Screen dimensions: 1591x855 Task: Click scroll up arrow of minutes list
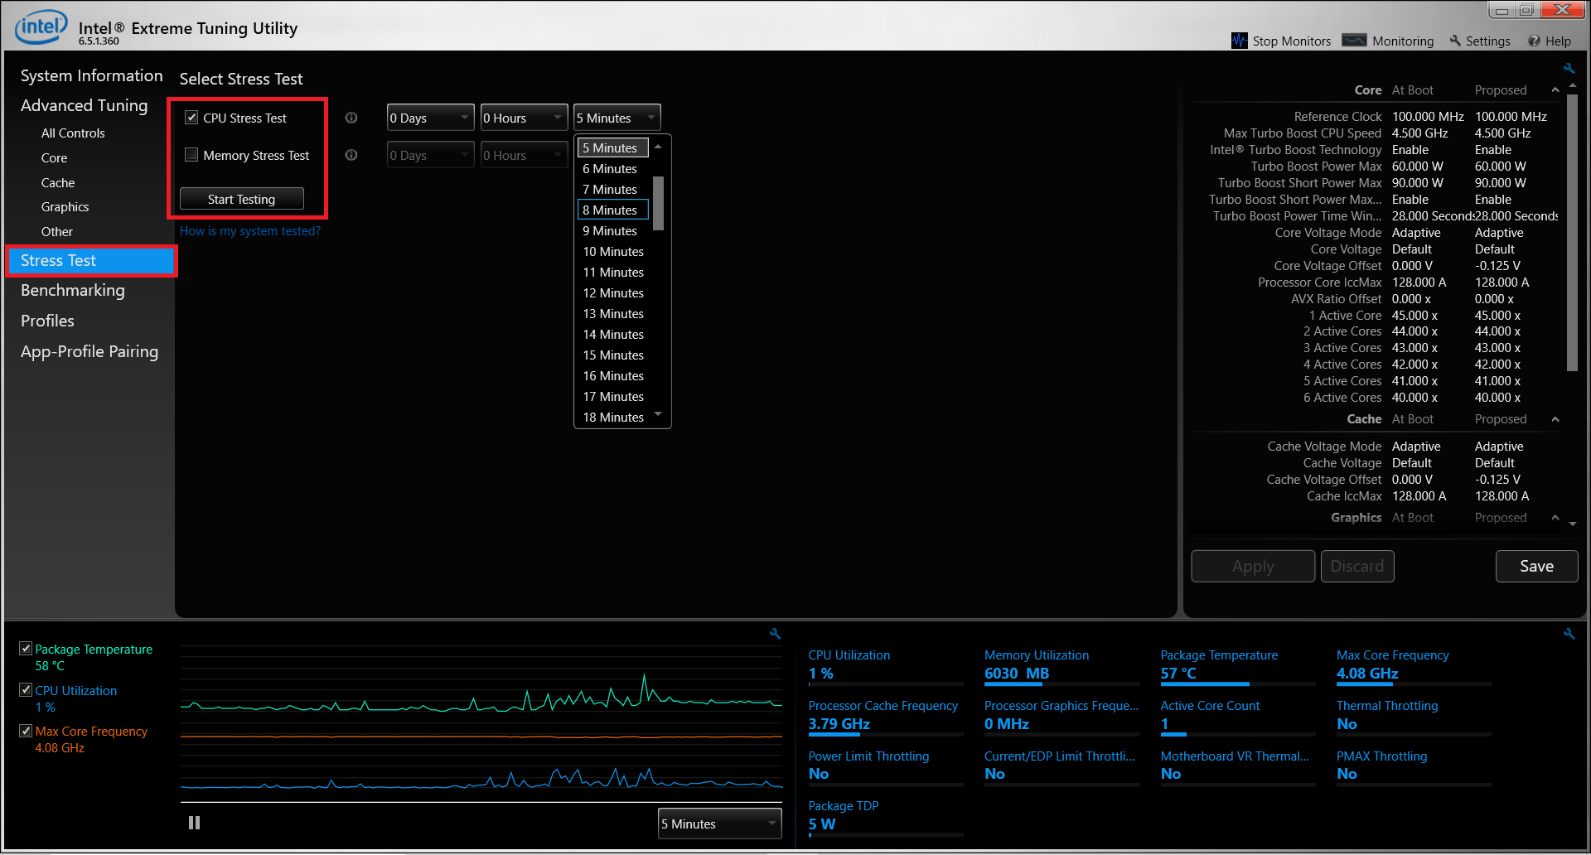[x=658, y=147]
